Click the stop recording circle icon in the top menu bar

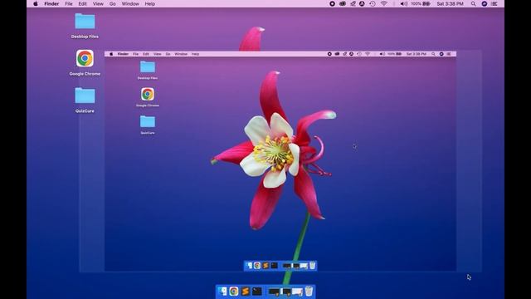pyautogui.click(x=332, y=3)
